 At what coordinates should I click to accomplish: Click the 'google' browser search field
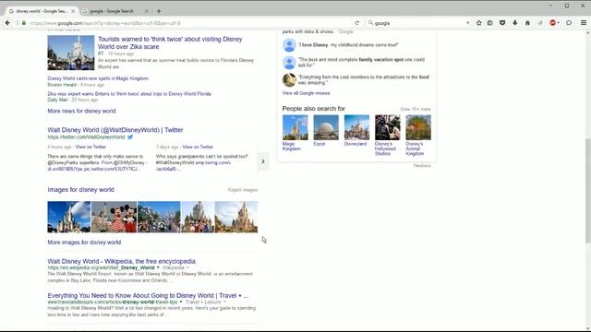(419, 23)
